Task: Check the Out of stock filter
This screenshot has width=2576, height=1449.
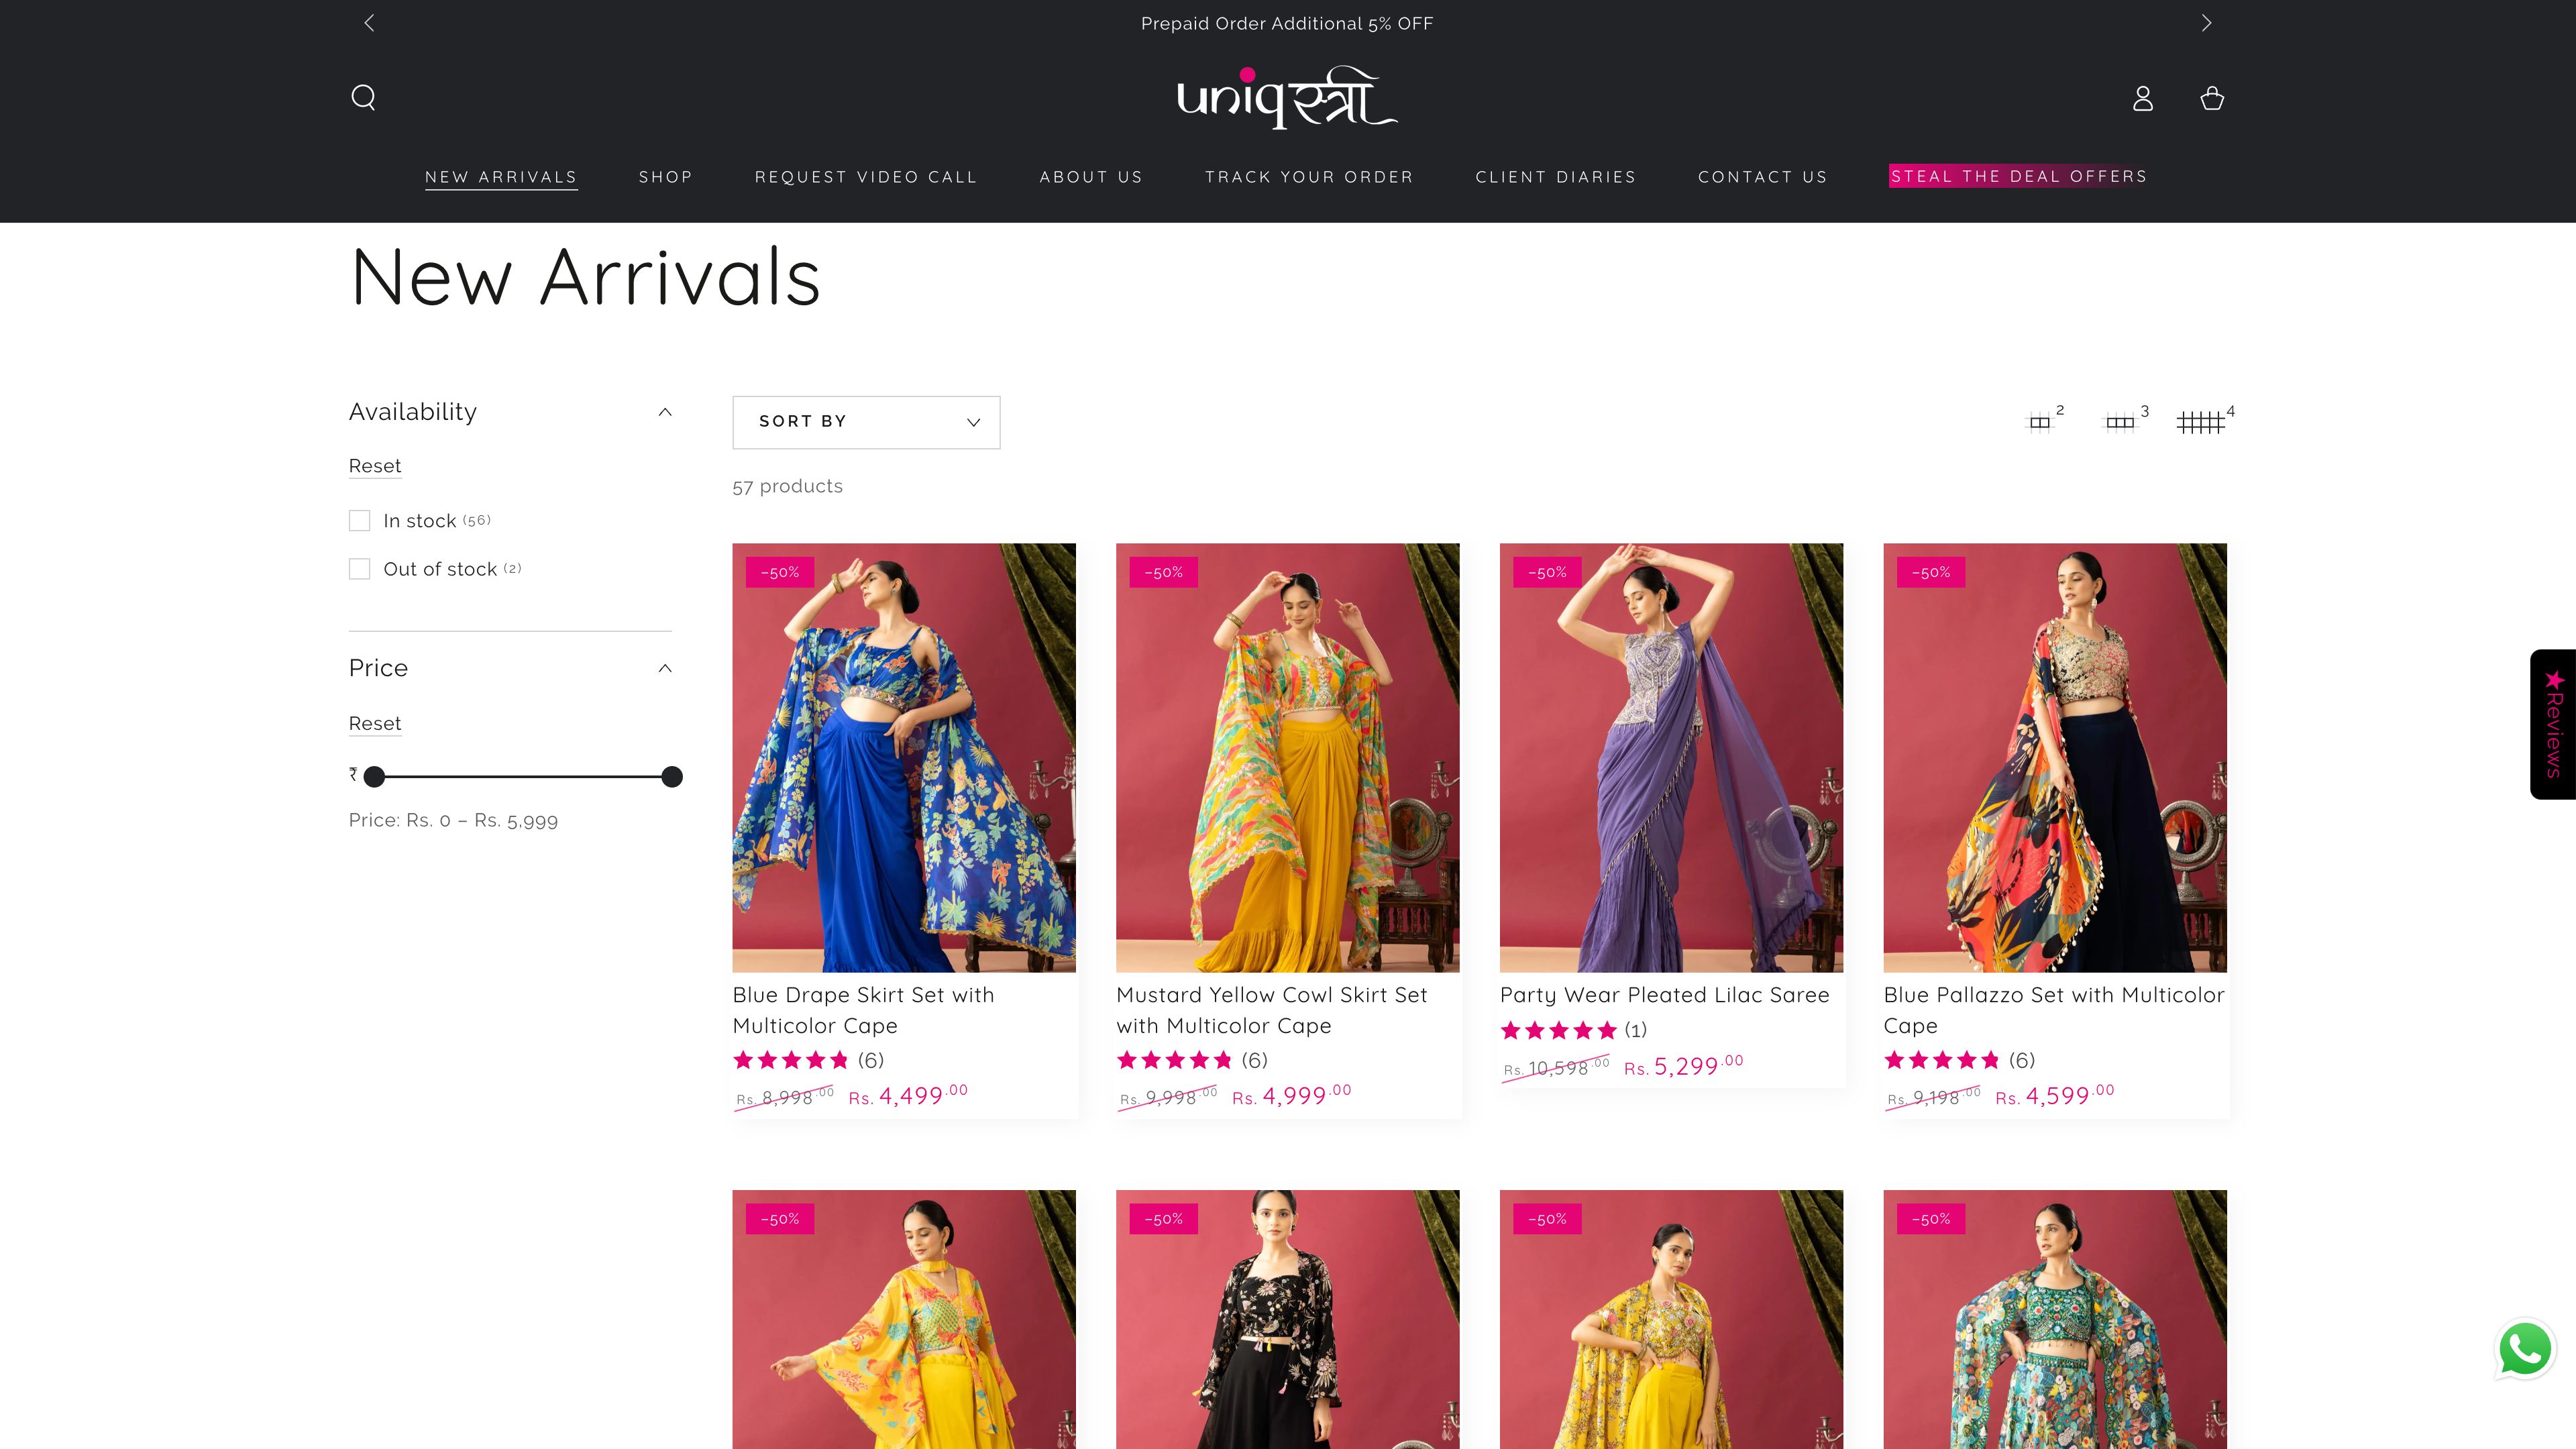Action: click(360, 568)
